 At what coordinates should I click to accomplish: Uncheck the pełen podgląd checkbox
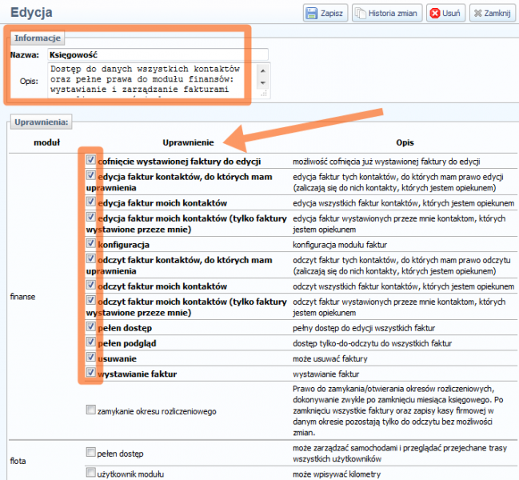pyautogui.click(x=90, y=342)
